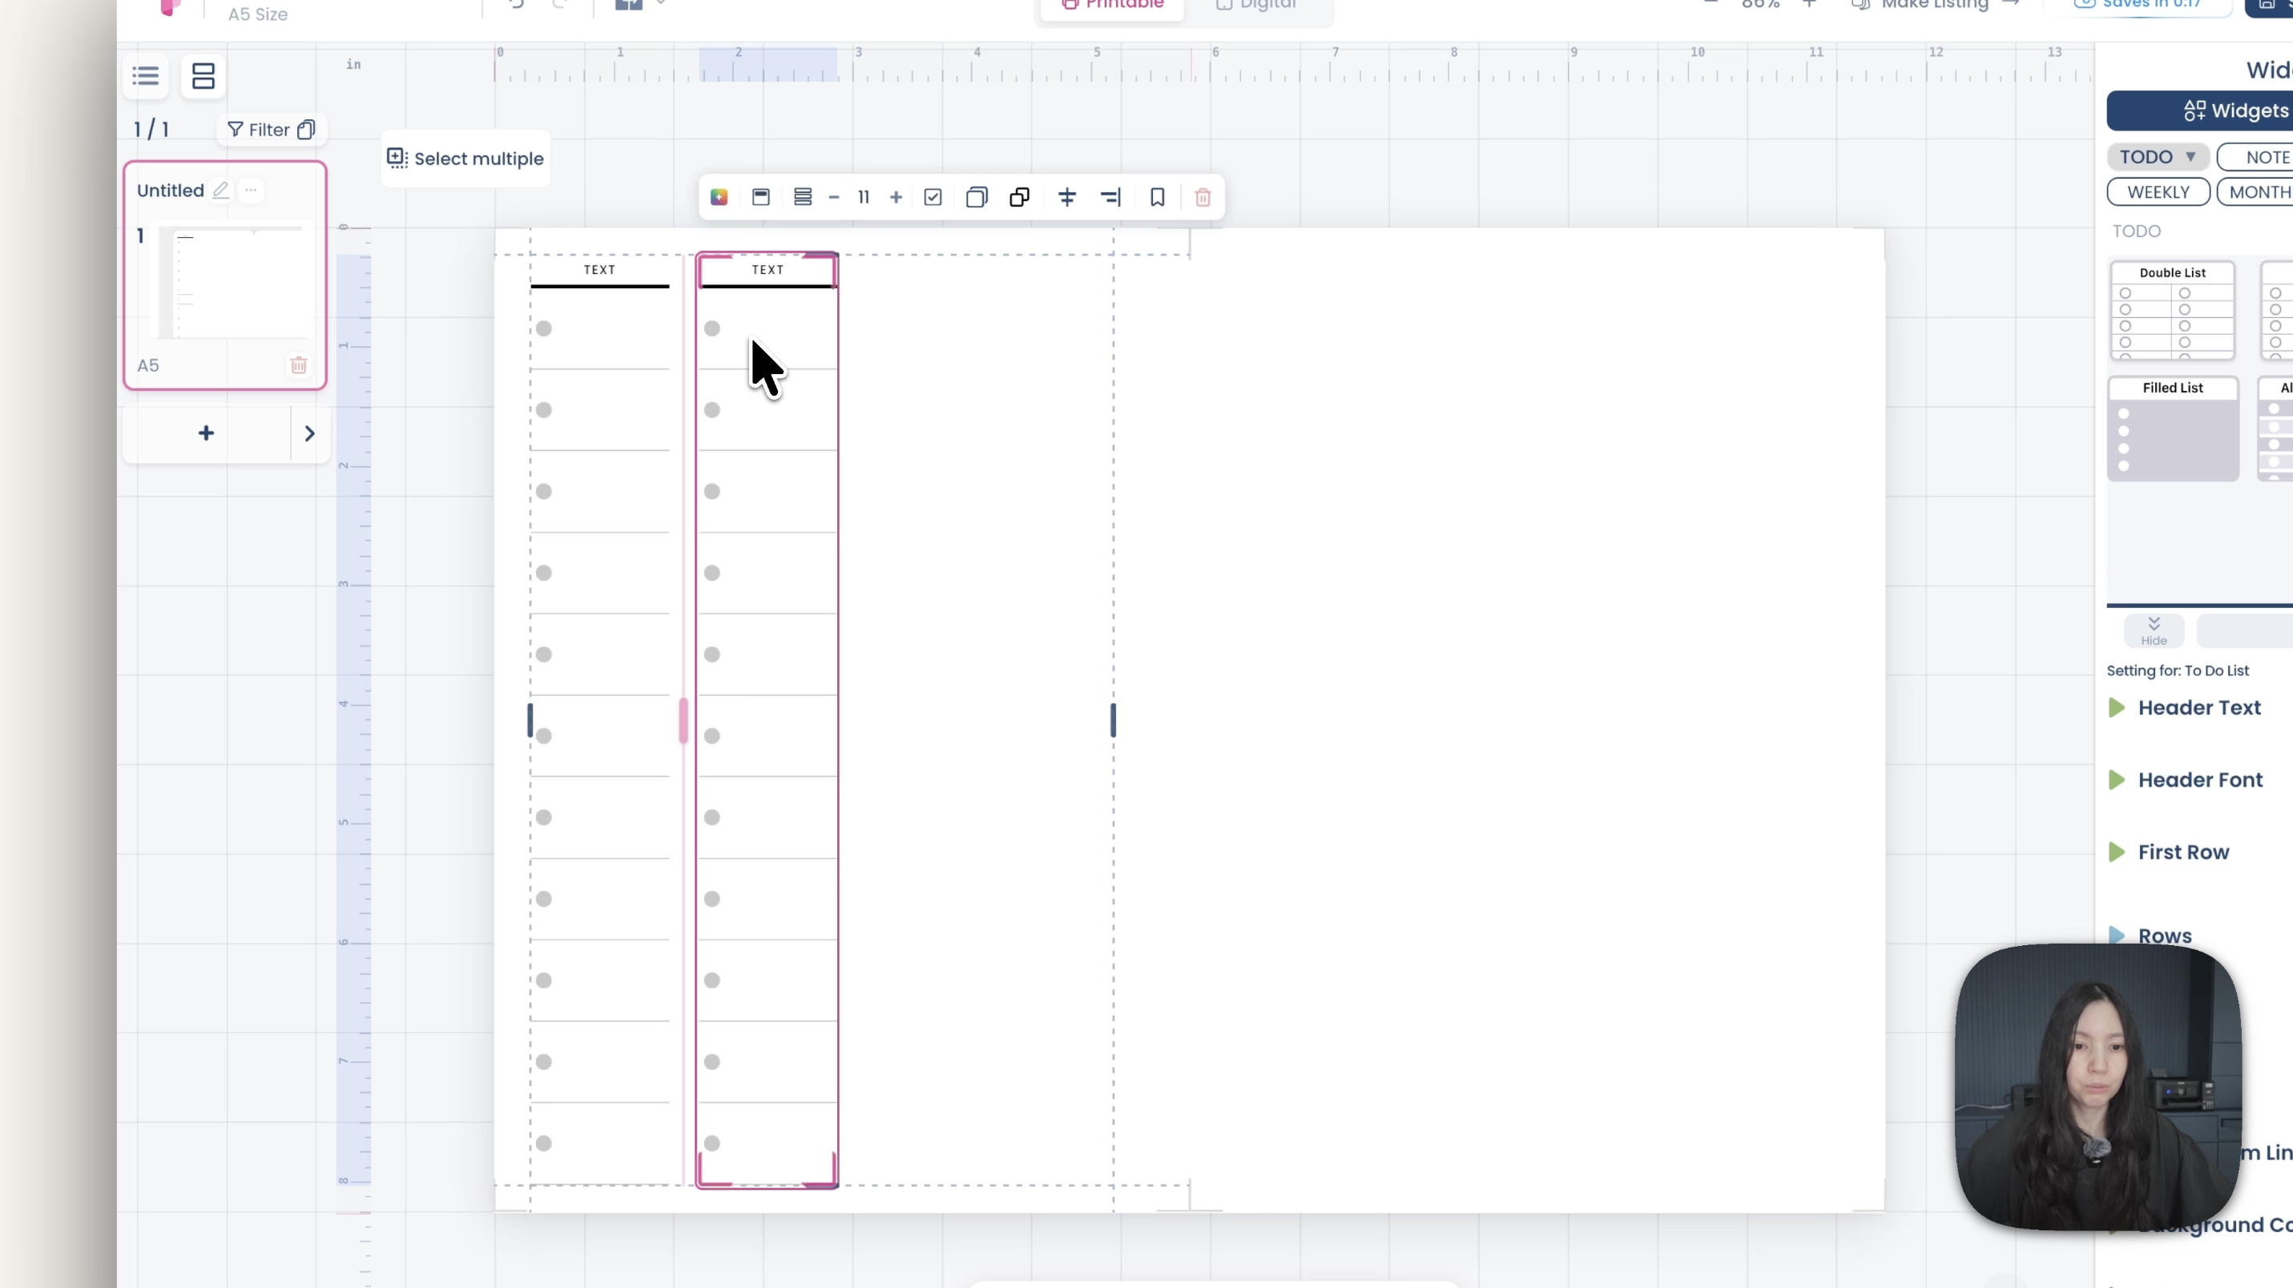Screen dimensions: 2293x1288
Task: Click the 86% zoom level value
Action: point(1759,5)
